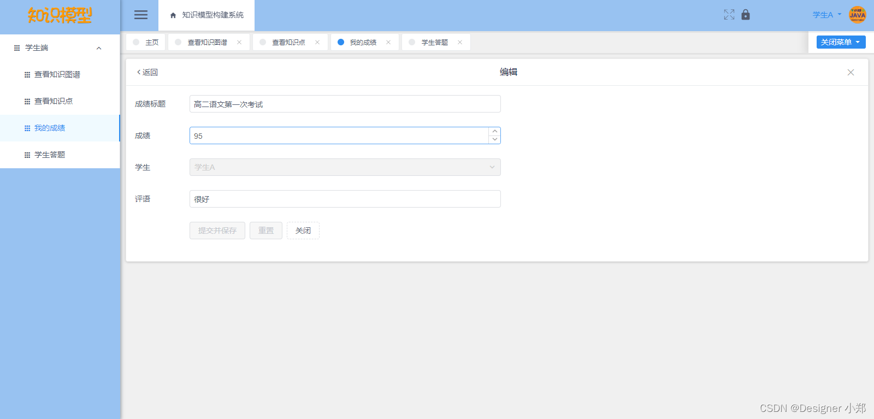The width and height of the screenshot is (874, 419).
Task: Click grid icon beside 查看知识图谱 in sidebar
Action: (x=27, y=75)
